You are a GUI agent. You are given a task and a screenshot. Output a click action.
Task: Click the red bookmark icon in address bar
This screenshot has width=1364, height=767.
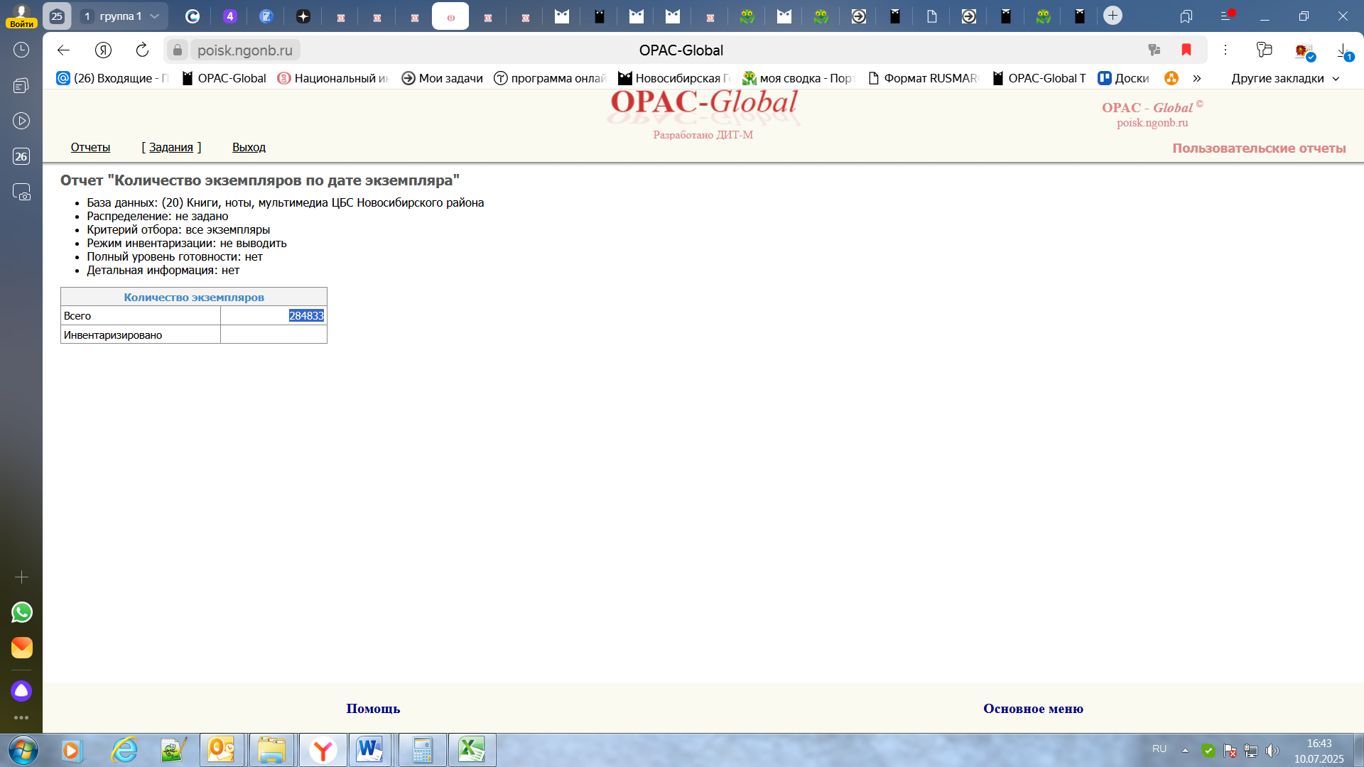1186,50
